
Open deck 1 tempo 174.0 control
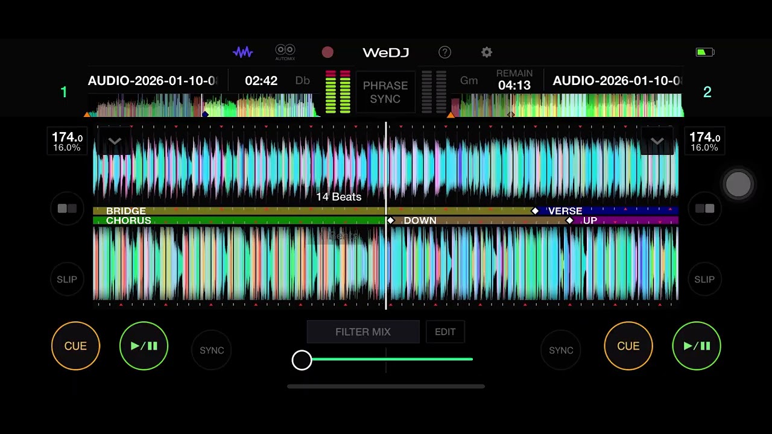(x=67, y=142)
